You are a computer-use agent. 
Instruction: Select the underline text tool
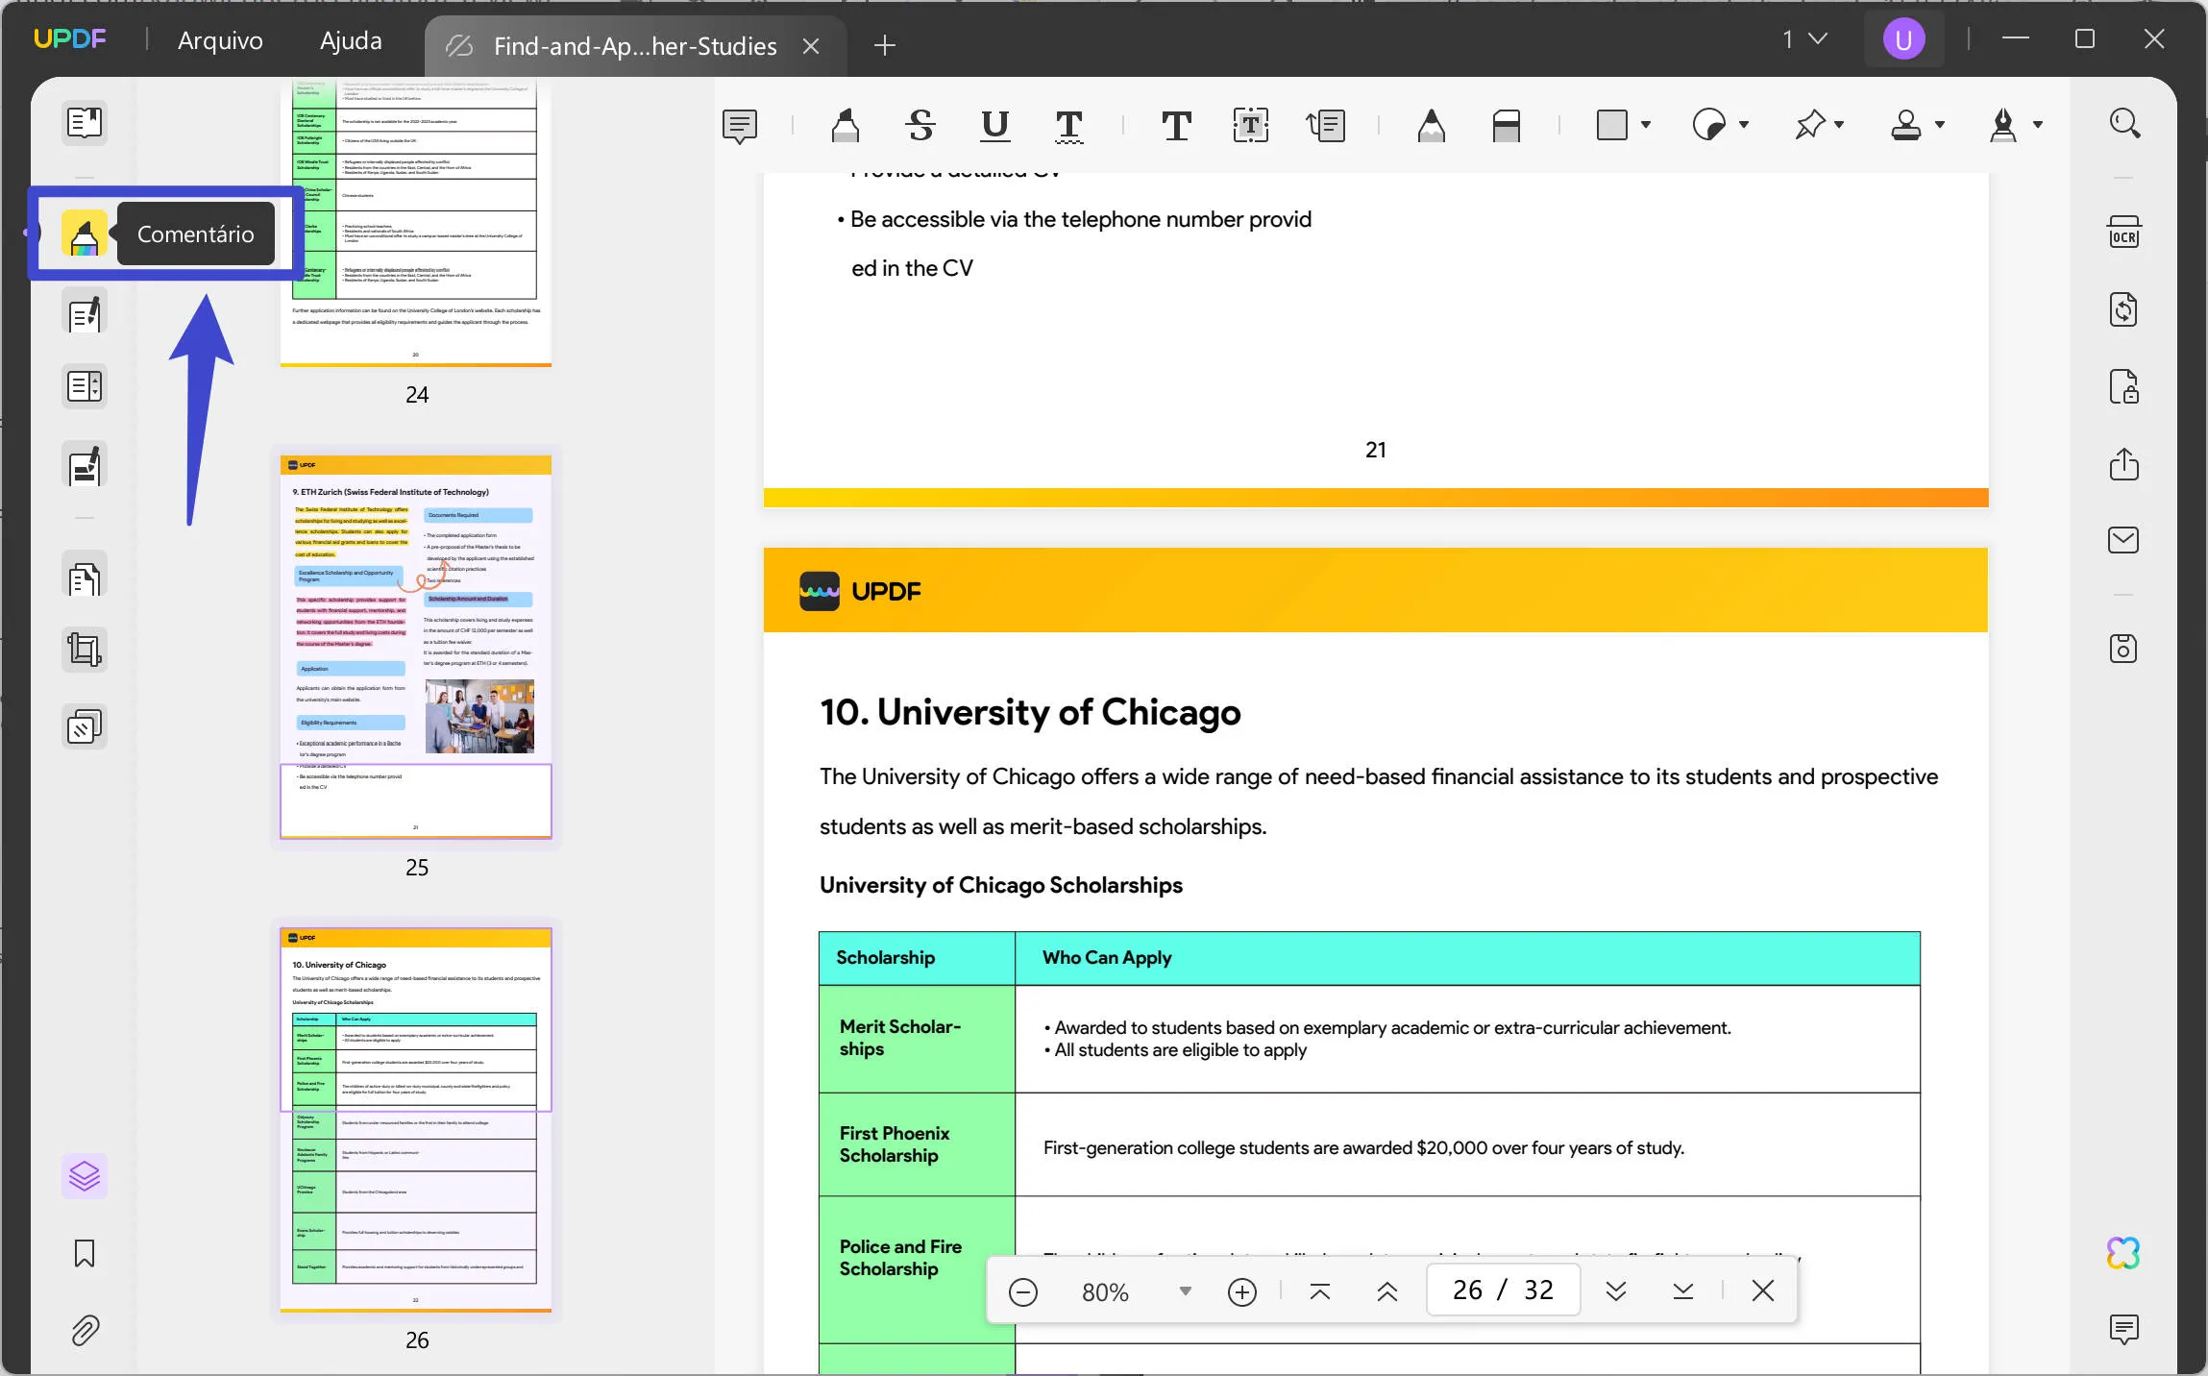(993, 125)
